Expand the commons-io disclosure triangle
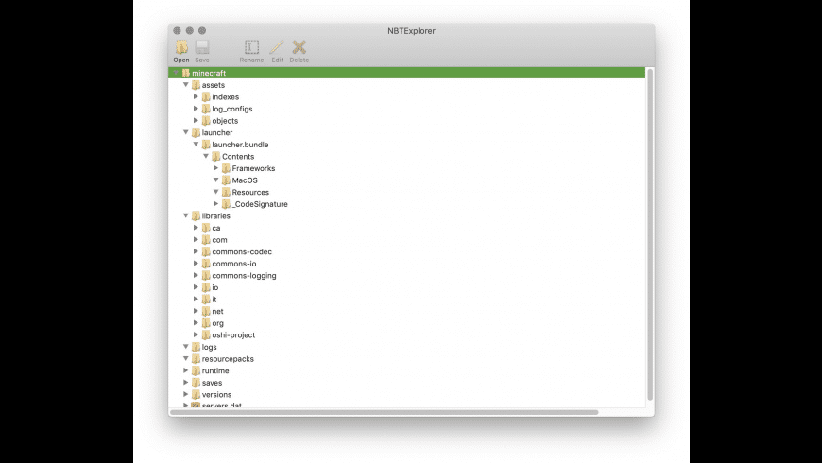This screenshot has width=822, height=463. 196,264
